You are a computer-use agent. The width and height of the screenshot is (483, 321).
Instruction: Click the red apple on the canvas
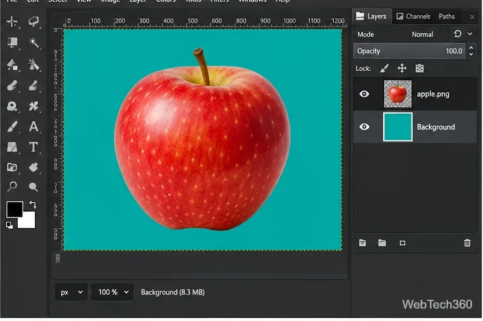[202, 148]
